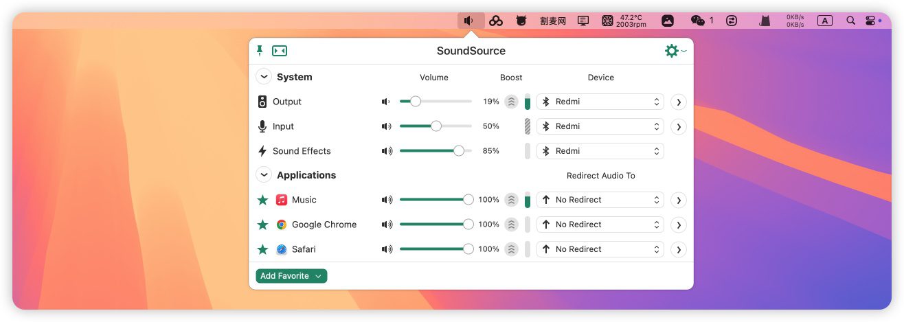Screen dimensions: 904x322
Task: Click the Sound Effects lightning icon
Action: tap(262, 151)
